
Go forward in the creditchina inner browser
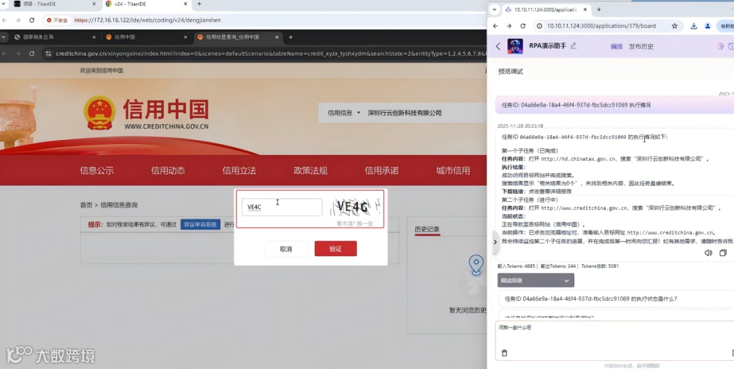(18, 54)
